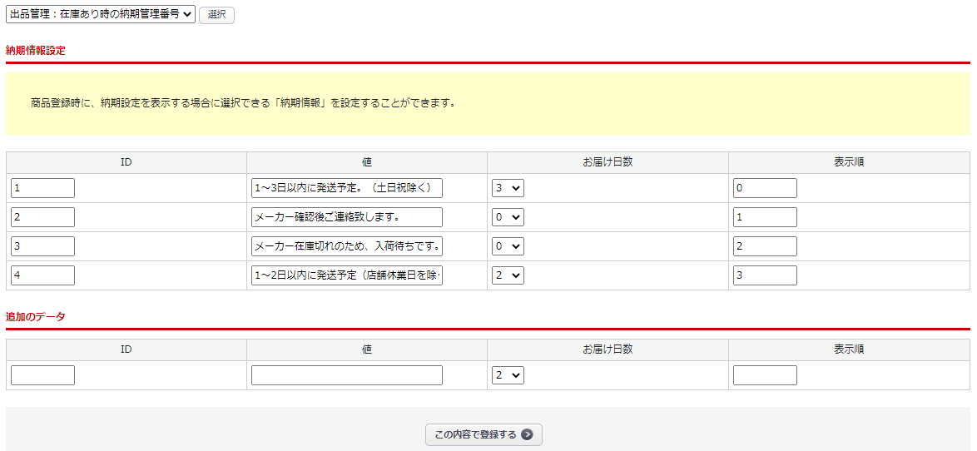Image resolution: width=977 pixels, height=451 pixels.
Task: Open お届け日数 dropdown under 追加のデータ
Action: point(508,375)
